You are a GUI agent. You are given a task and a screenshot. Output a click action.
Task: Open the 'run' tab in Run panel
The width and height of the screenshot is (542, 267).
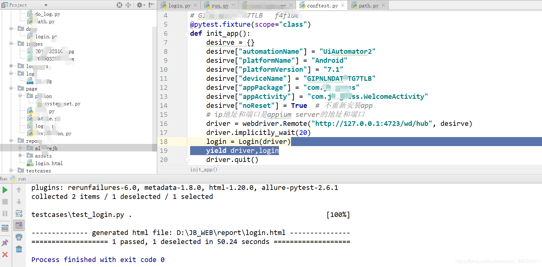click(x=18, y=179)
